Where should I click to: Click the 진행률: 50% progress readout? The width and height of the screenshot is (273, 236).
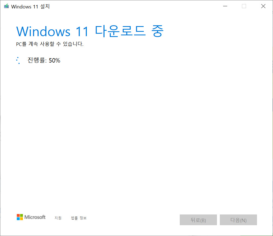[44, 60]
